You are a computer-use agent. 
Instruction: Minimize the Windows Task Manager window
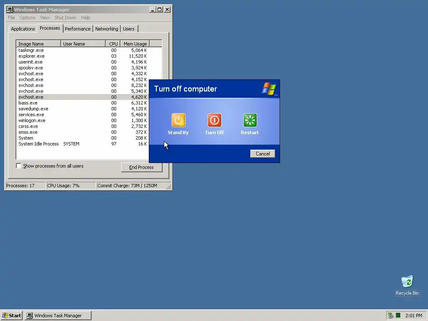(x=153, y=10)
